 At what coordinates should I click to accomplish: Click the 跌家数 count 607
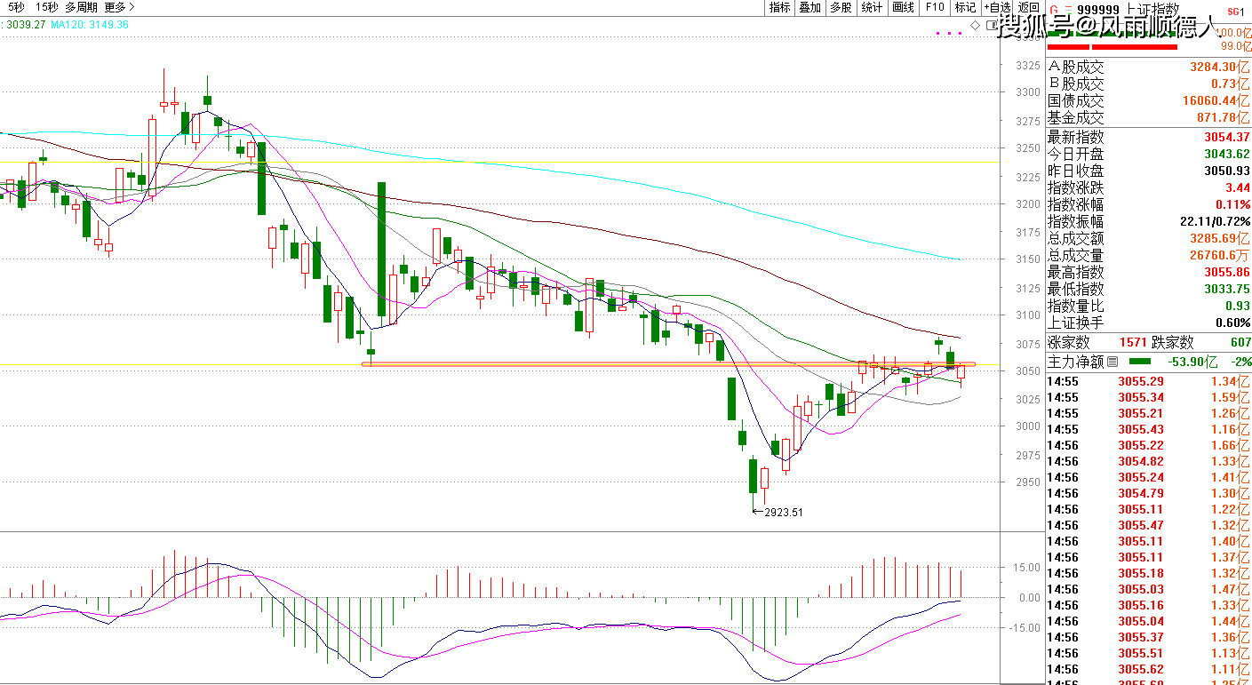click(1240, 343)
